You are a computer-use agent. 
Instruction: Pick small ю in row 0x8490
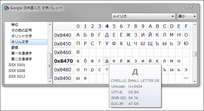click(x=78, y=78)
